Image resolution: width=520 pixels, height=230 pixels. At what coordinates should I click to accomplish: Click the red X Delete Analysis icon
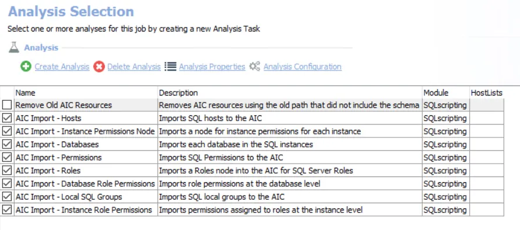[x=99, y=66]
